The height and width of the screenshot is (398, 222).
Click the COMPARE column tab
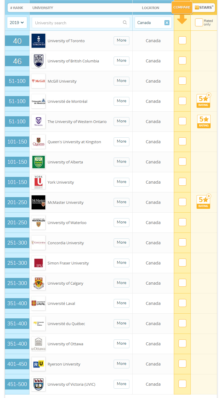[x=182, y=7]
